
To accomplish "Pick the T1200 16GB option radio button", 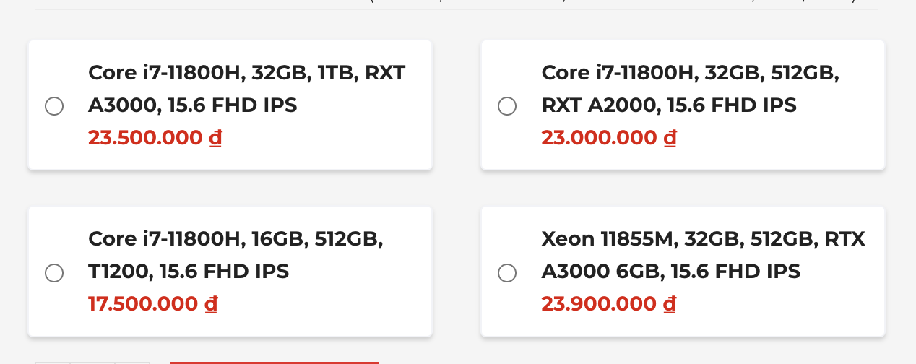I will tap(54, 272).
